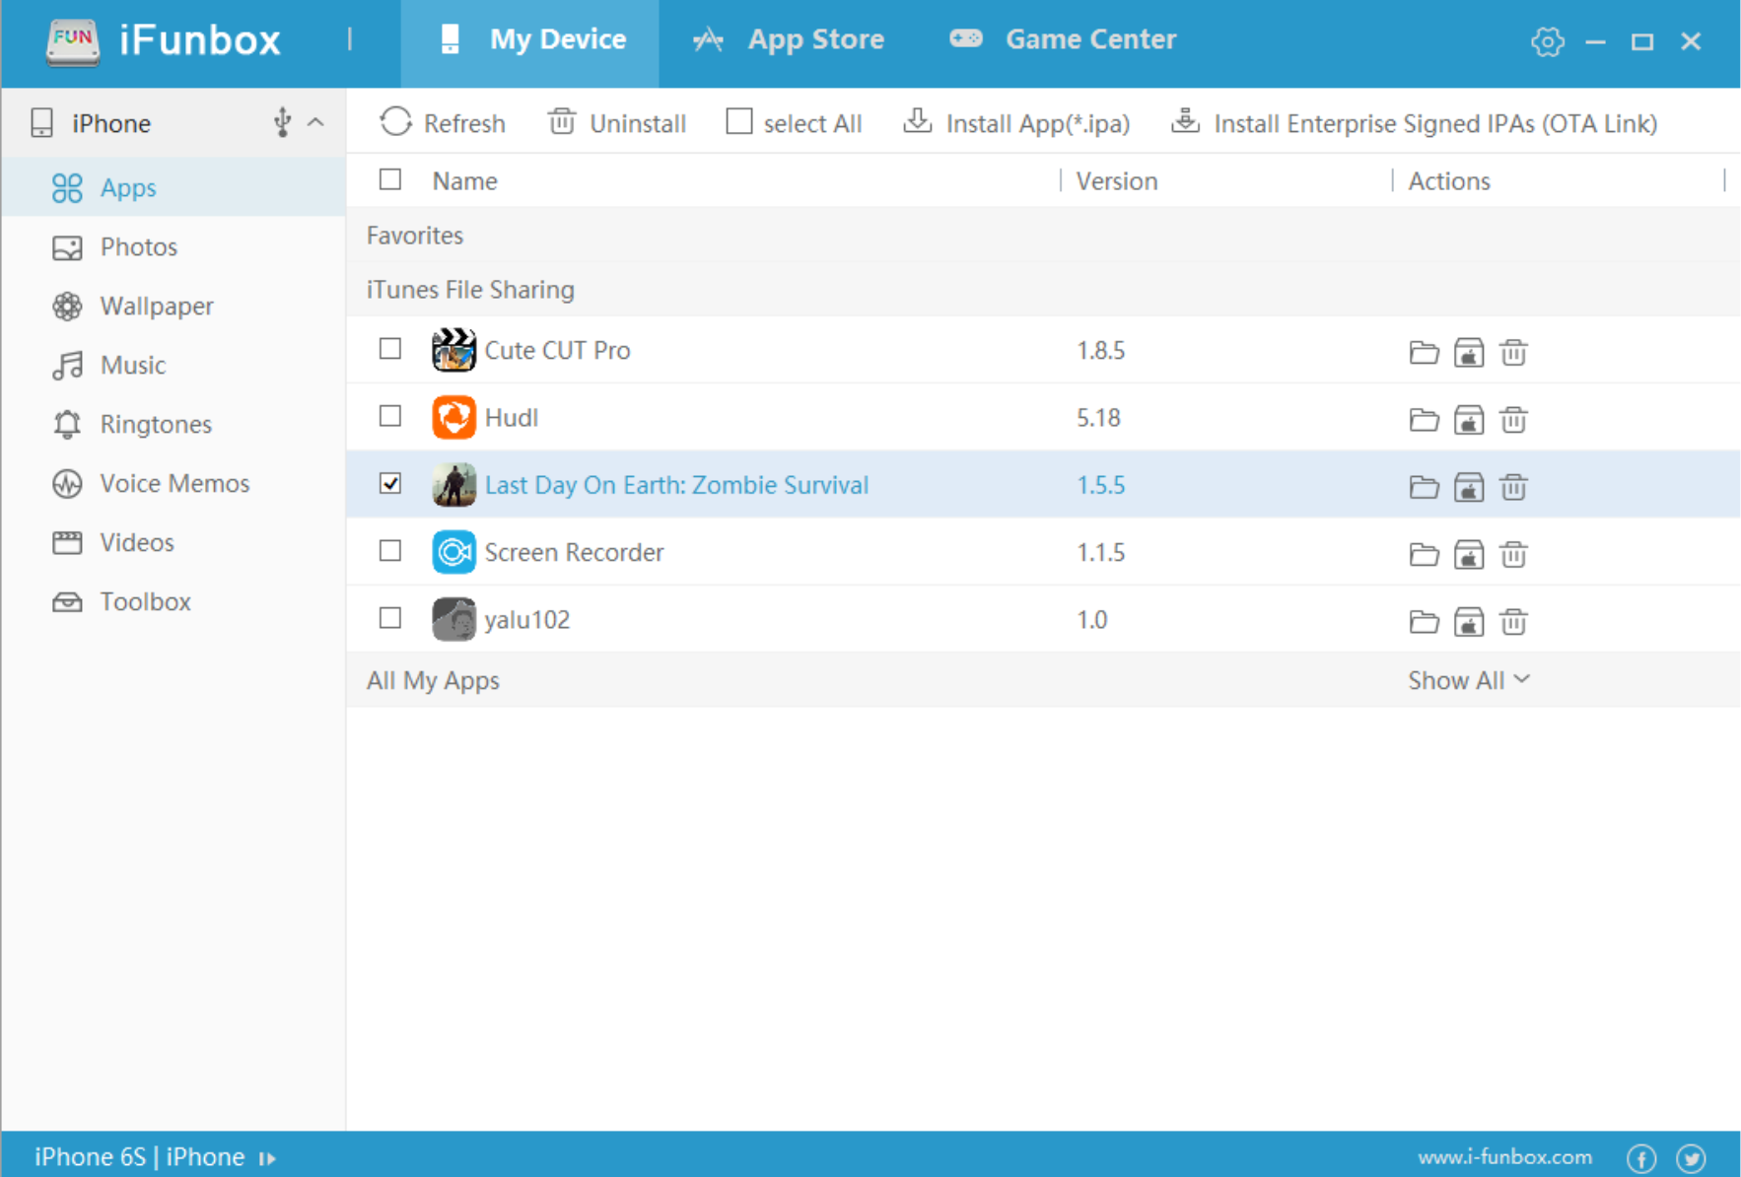The width and height of the screenshot is (1741, 1177).
Task: Click iPhone 6S | iPhone status text
Action: [x=139, y=1157]
